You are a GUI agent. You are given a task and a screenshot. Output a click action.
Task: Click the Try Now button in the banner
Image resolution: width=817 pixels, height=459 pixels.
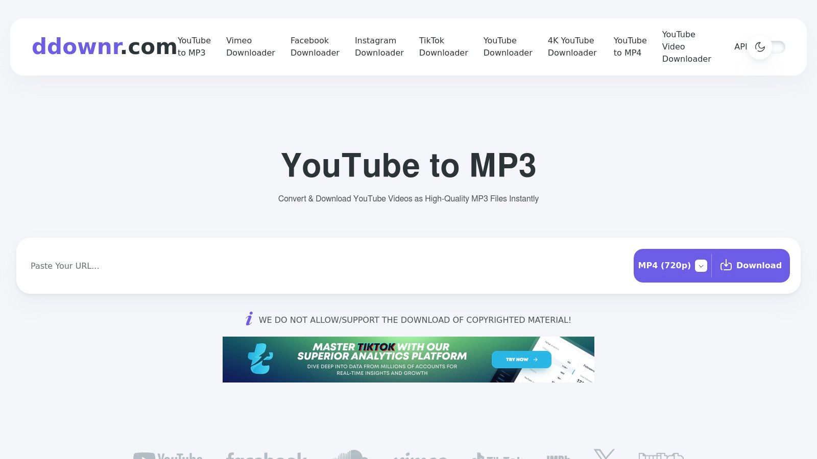pos(521,360)
